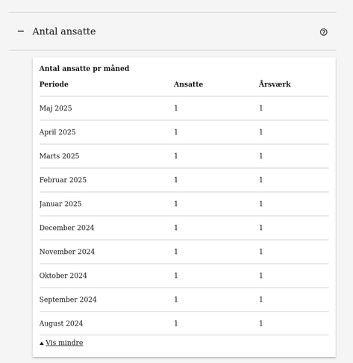Click the August 2024 row label

61,323
